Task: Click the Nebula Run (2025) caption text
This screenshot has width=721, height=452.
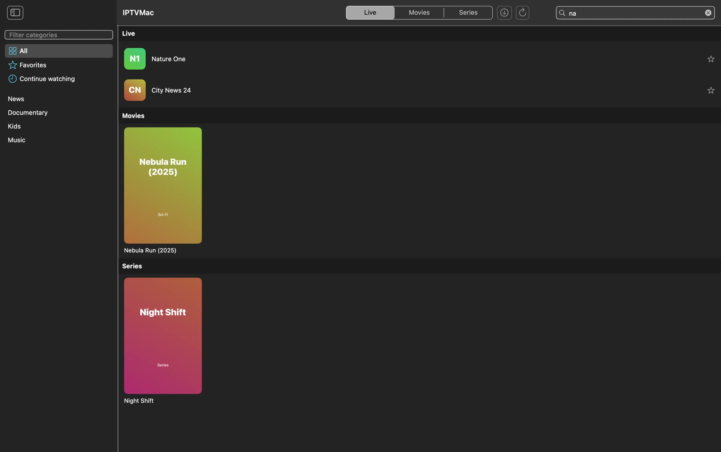Action: click(x=150, y=250)
